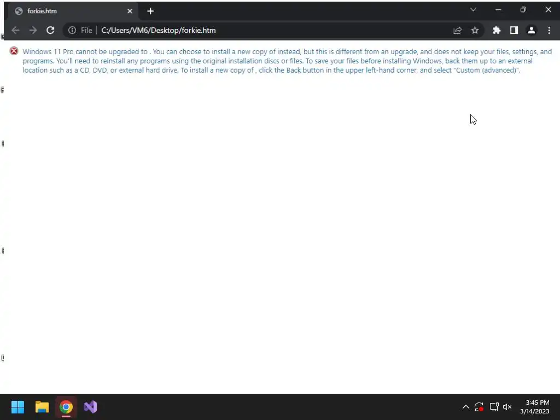Toggle the browser side panel
This screenshot has height=420, width=560.
click(x=514, y=31)
